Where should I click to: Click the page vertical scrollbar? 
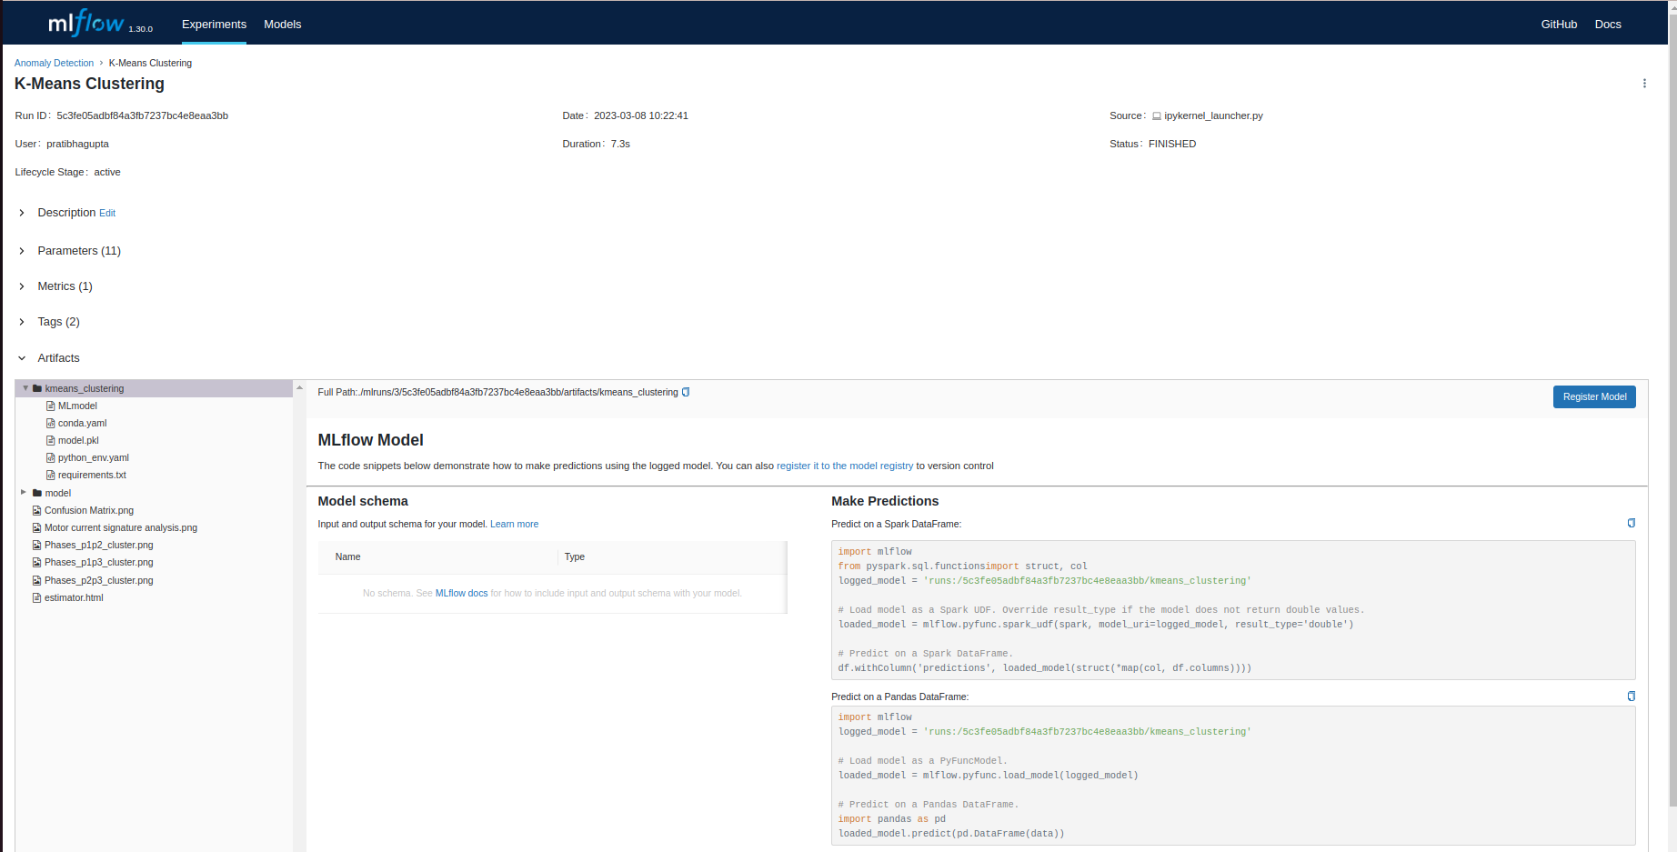click(1672, 409)
